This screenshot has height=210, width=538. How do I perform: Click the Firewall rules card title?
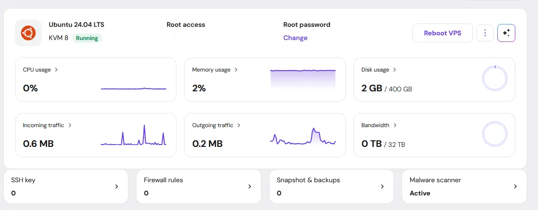(163, 180)
